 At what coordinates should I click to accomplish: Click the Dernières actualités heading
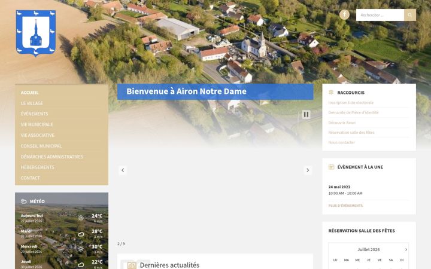(169, 265)
